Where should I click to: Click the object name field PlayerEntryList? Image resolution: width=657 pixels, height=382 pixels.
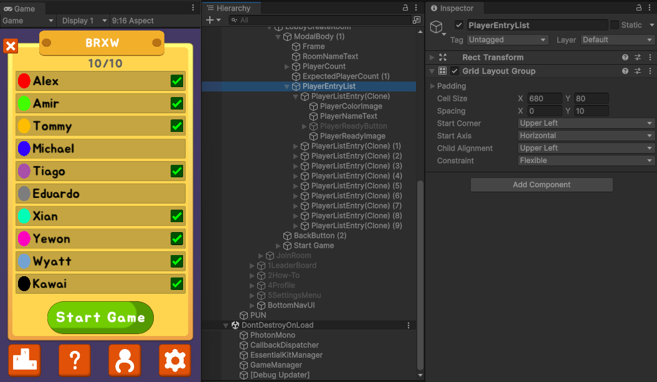pyautogui.click(x=537, y=25)
